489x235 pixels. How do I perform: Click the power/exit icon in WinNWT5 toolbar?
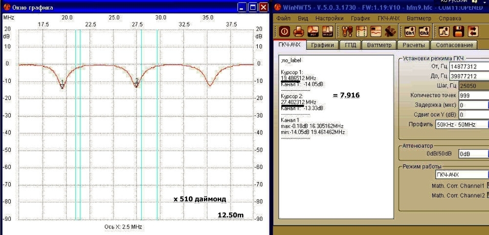(x=285, y=31)
